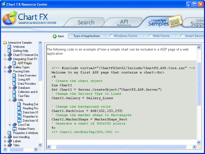Image resolution: width=205 pixels, height=154 pixels.
Task: Click the Database book icon in tree
Action: 14,88
